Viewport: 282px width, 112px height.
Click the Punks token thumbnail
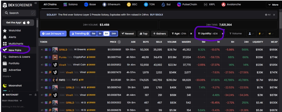(x=55, y=57)
